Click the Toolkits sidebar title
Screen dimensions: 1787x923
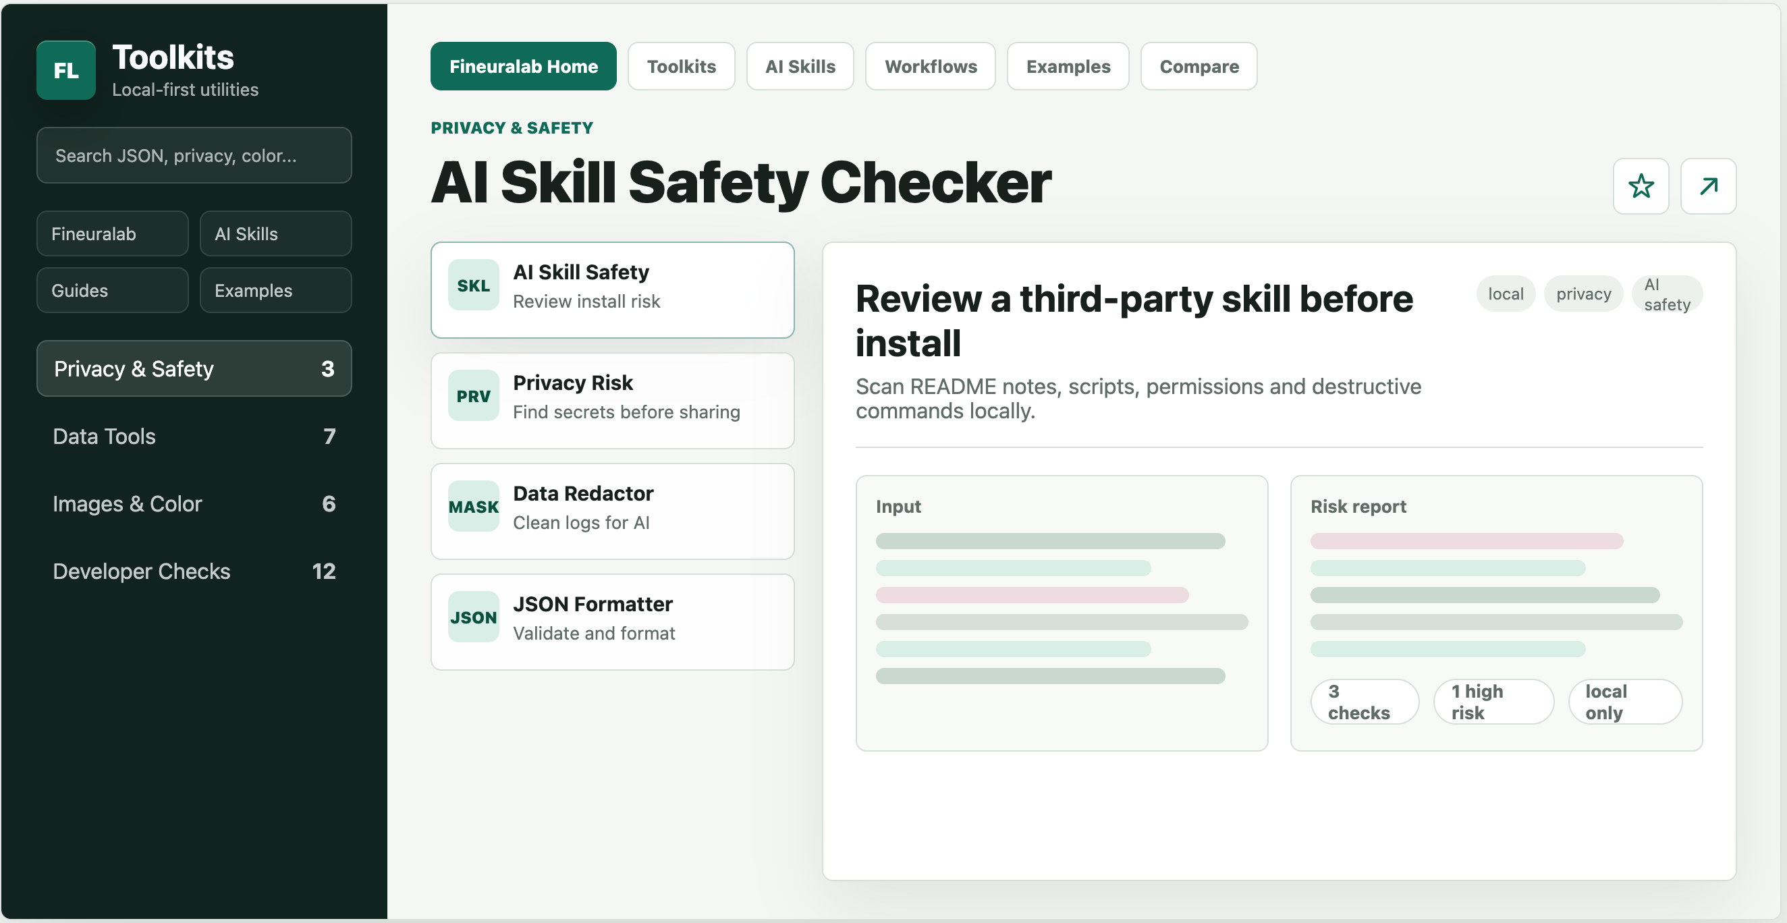[173, 57]
